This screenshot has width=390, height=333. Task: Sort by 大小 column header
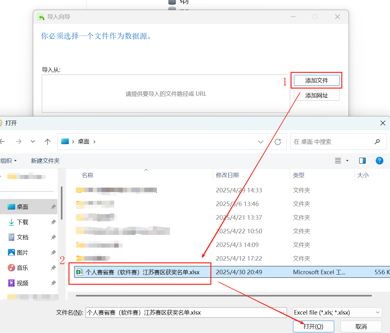tap(363, 175)
